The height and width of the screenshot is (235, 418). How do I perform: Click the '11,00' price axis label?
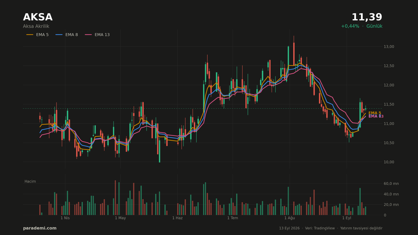pos(389,124)
